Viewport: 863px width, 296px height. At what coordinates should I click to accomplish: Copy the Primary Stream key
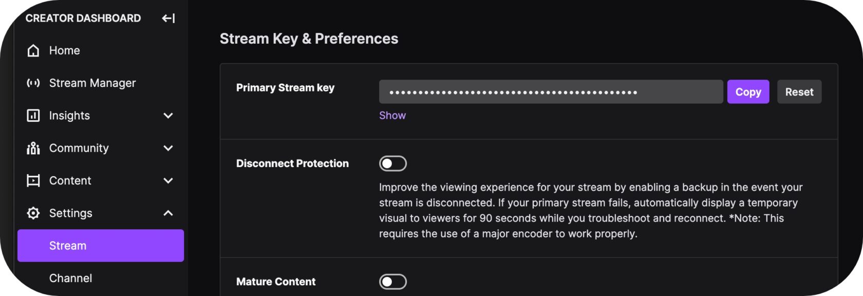tap(748, 91)
